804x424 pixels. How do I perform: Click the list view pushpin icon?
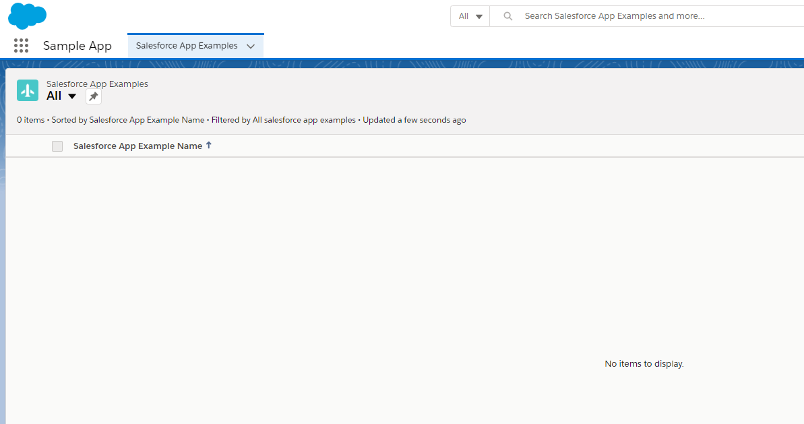tap(93, 96)
